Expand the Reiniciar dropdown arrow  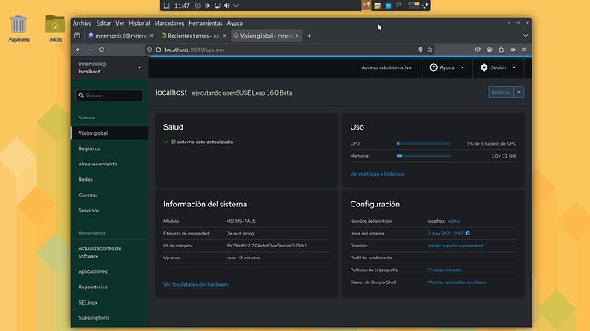519,92
